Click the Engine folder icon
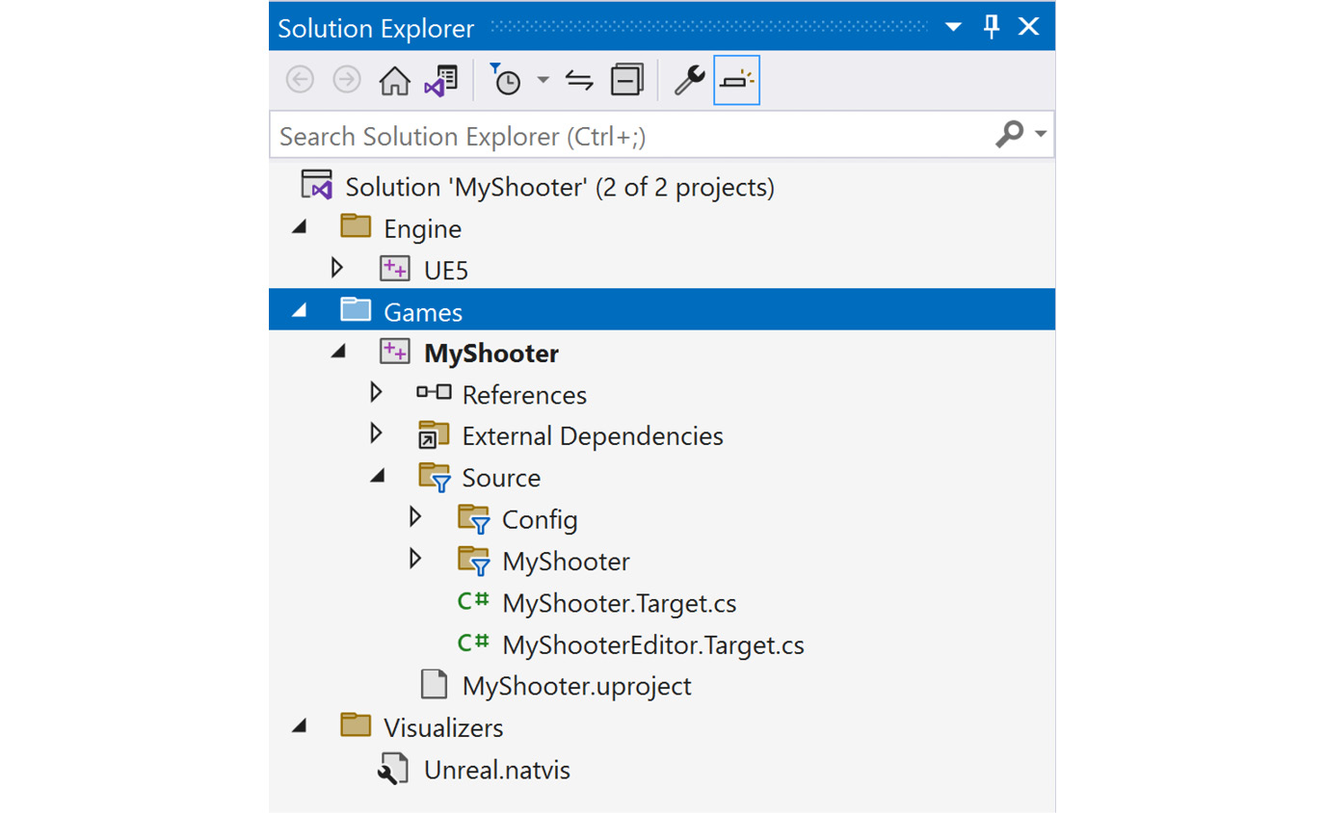Image resolution: width=1325 pixels, height=813 pixels. [356, 227]
